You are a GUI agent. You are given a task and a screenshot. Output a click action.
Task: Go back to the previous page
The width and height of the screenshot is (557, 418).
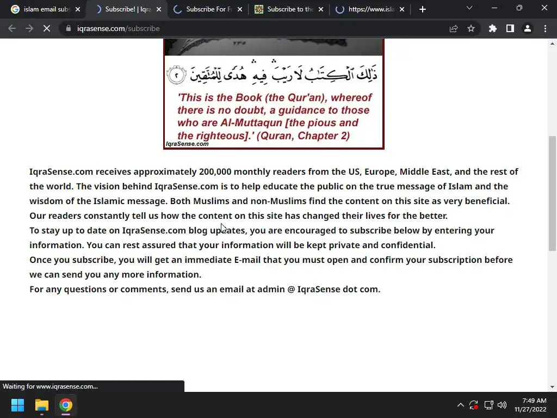tap(12, 28)
